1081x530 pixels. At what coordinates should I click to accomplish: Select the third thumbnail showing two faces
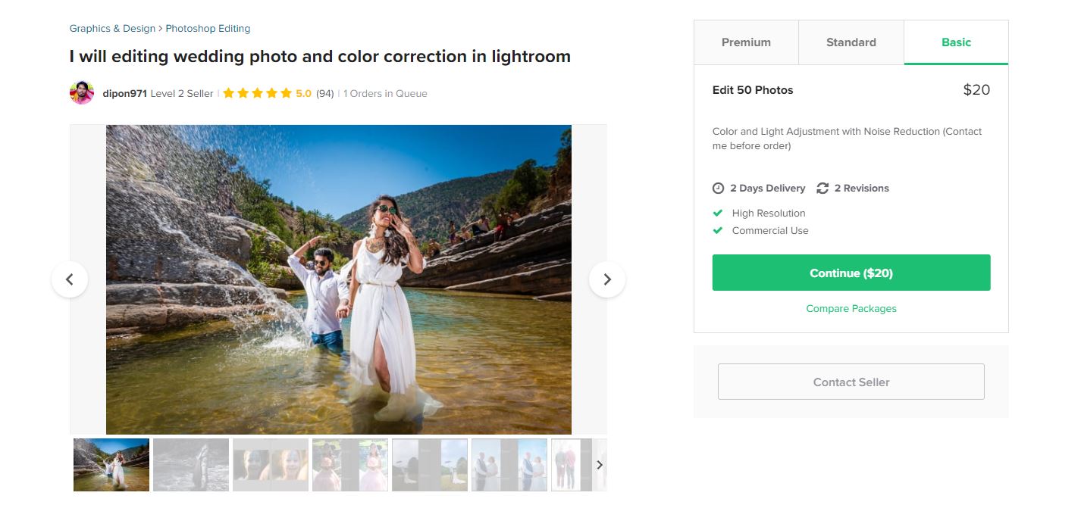click(x=271, y=465)
